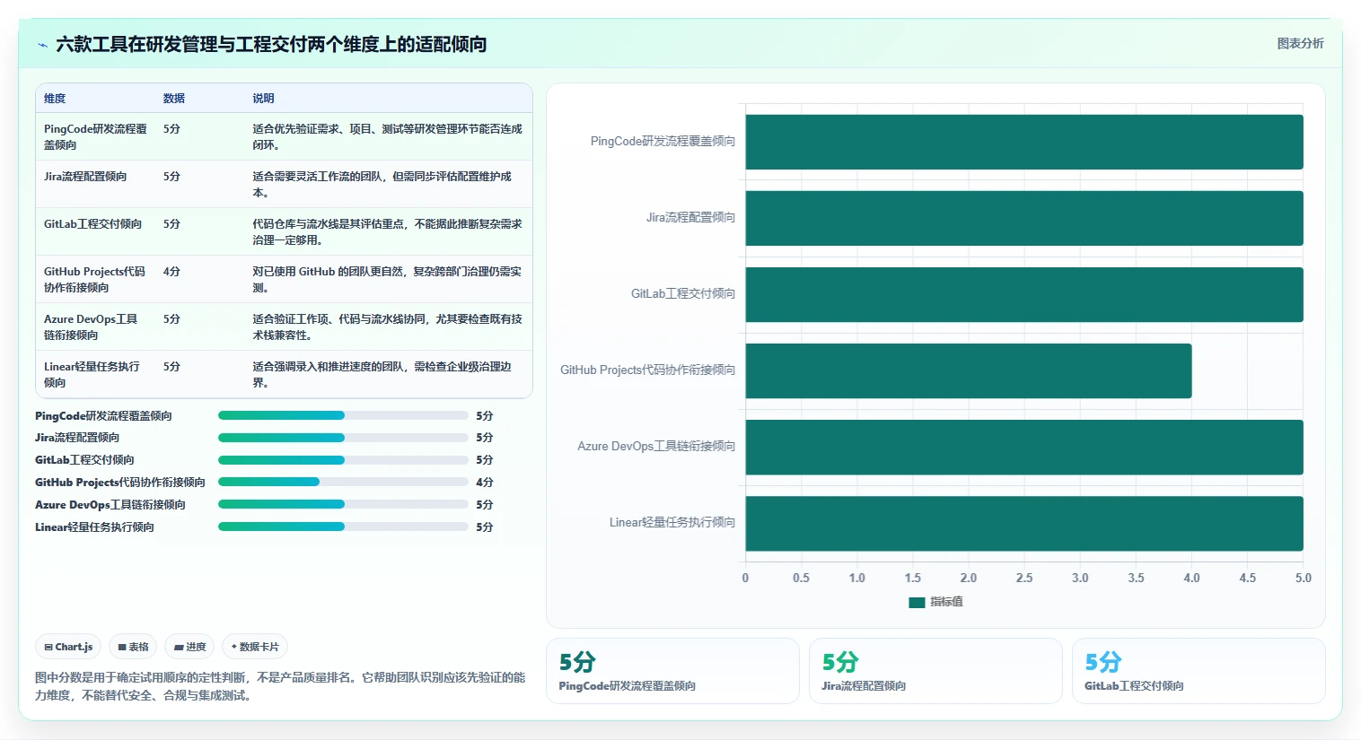Click the footnote paragraph starting 图中分数是用于

click(280, 686)
